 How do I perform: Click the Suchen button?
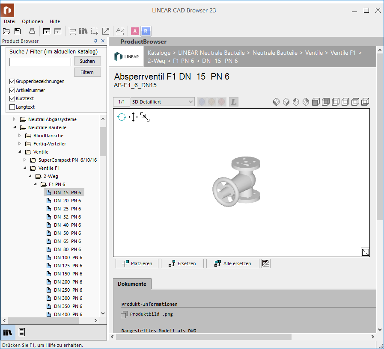pyautogui.click(x=87, y=61)
